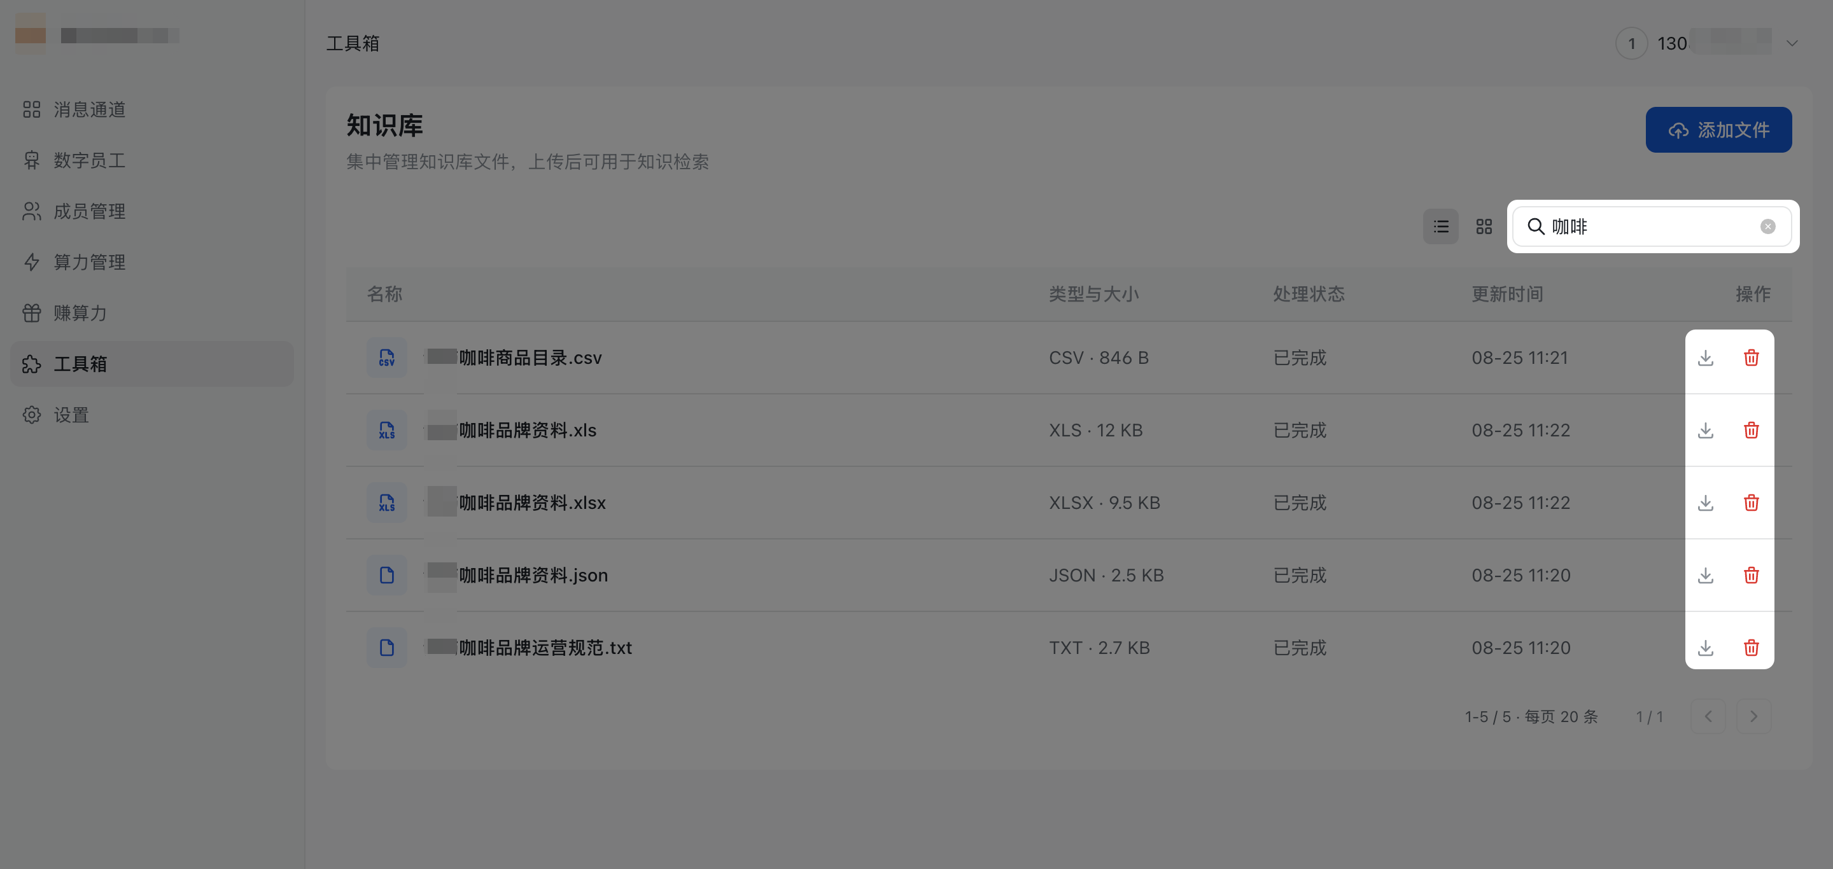
Task: Click the 添加文件 upload button
Action: point(1718,130)
